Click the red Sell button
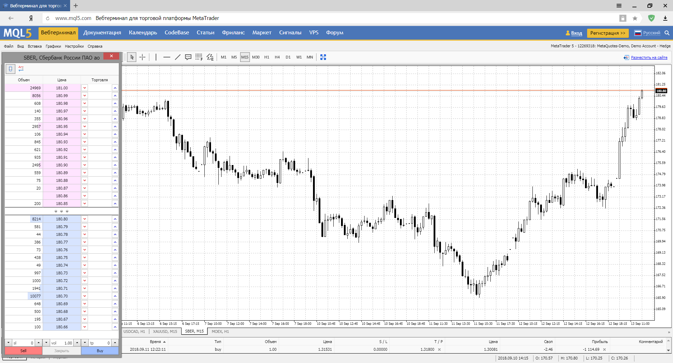The height and width of the screenshot is (363, 673). click(x=23, y=350)
